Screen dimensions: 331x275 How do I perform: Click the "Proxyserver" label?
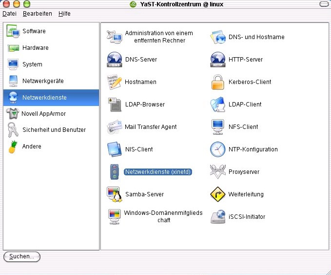click(x=244, y=172)
